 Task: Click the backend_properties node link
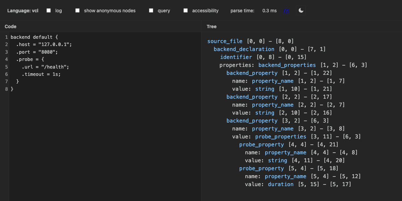[x=287, y=65]
